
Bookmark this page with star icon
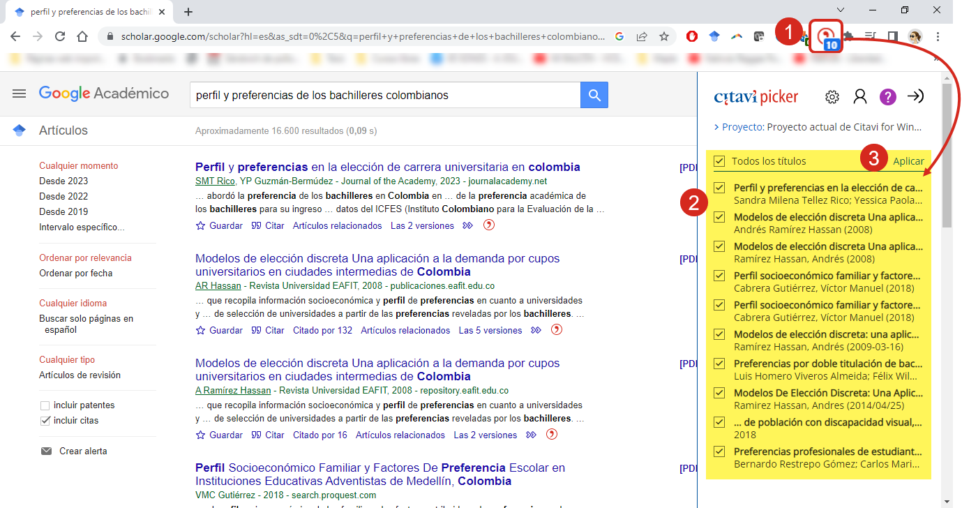click(x=664, y=36)
